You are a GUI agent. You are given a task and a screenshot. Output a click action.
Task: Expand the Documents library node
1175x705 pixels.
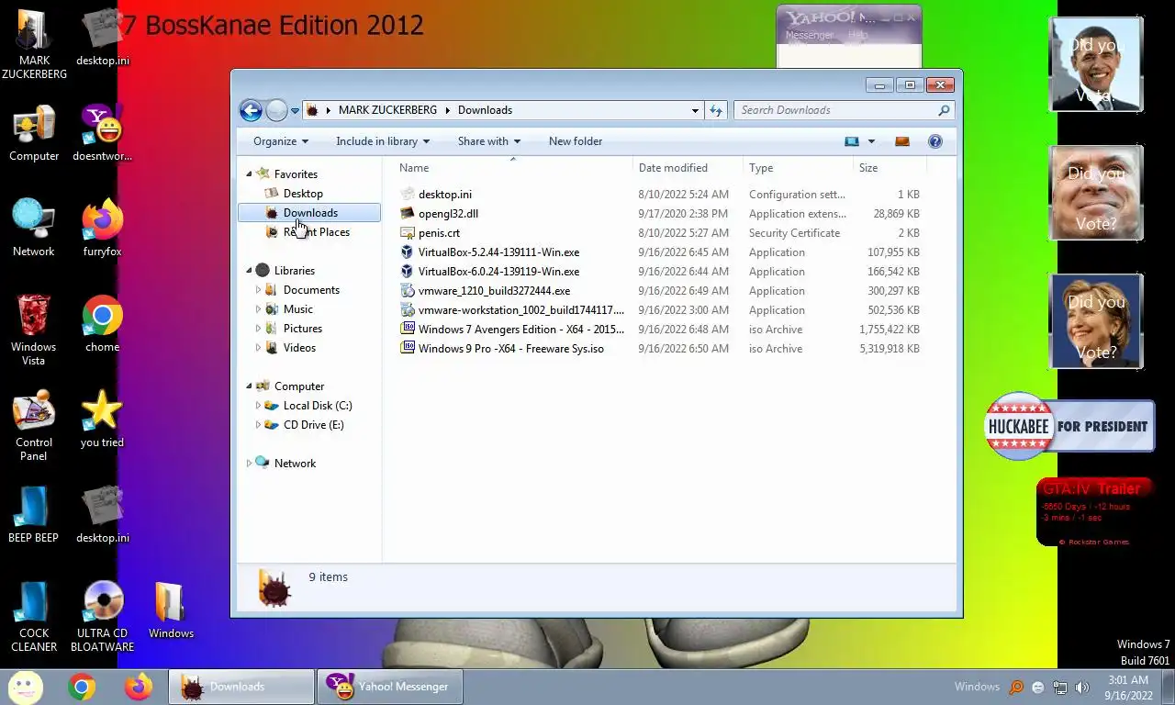259,290
